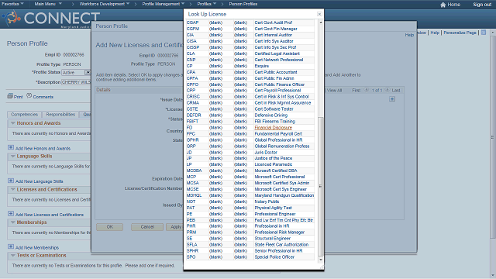Viewport: 496px width, 279px height.
Task: Go to previous record arrow in Details
Action: click(367, 90)
